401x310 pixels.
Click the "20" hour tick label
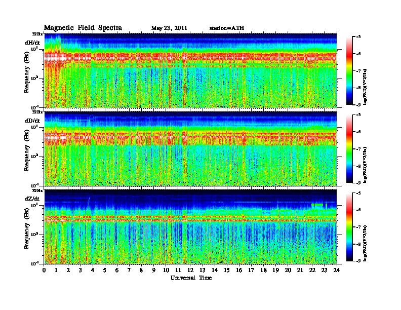288,270
